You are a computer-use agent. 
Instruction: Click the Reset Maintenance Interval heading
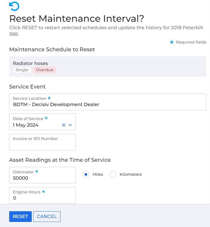click(x=77, y=18)
